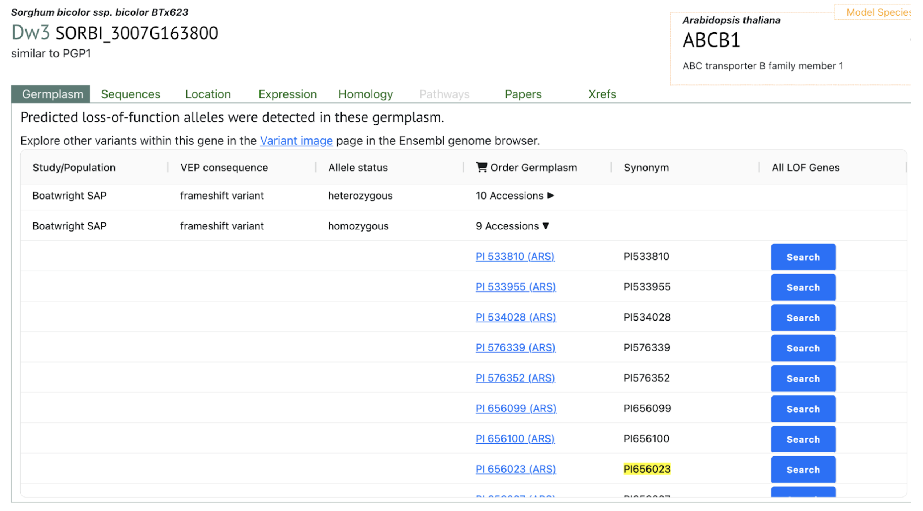The height and width of the screenshot is (511, 923).
Task: Click the Study/Population column header
Action: pyautogui.click(x=74, y=168)
